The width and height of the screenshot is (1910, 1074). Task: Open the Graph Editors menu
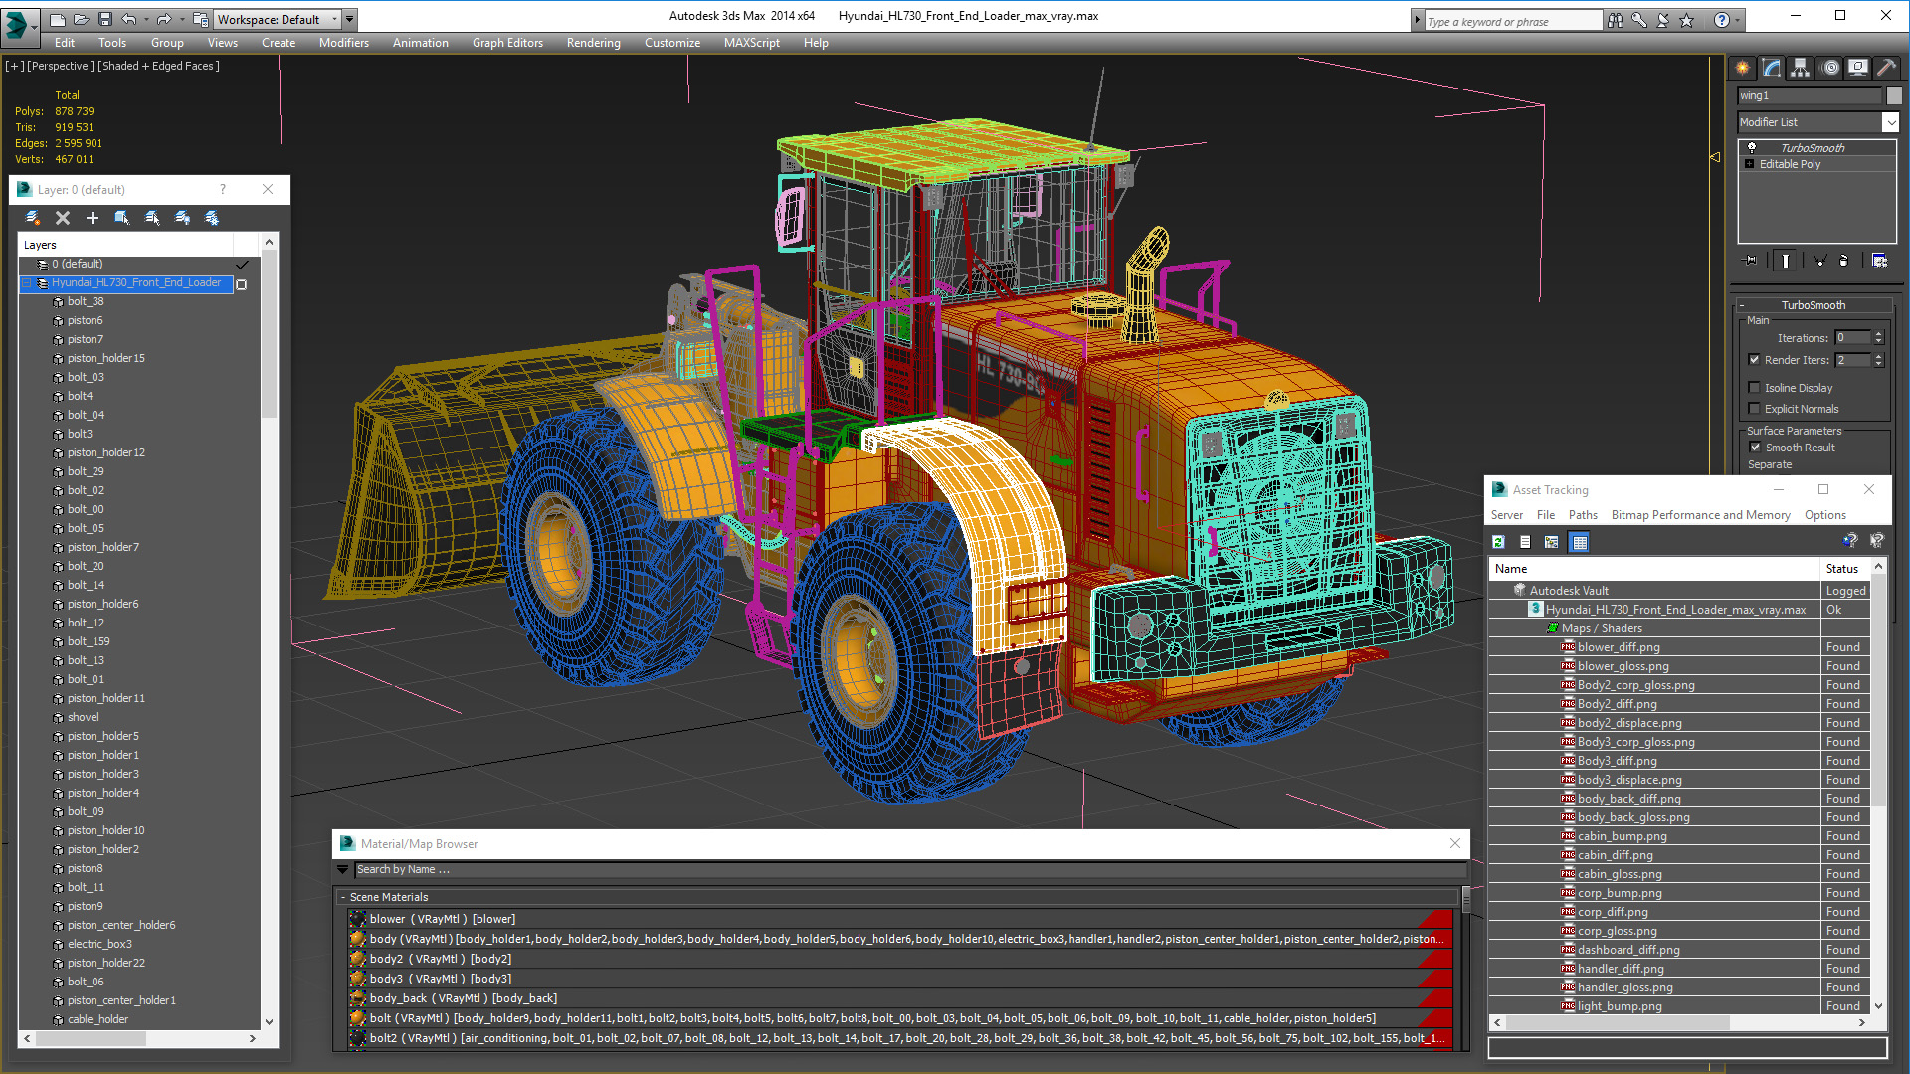click(x=507, y=43)
